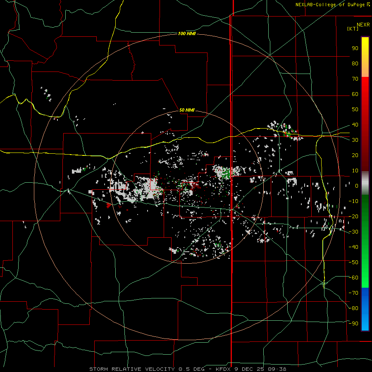Click the 40 value on velocity scale

(x=355, y=124)
